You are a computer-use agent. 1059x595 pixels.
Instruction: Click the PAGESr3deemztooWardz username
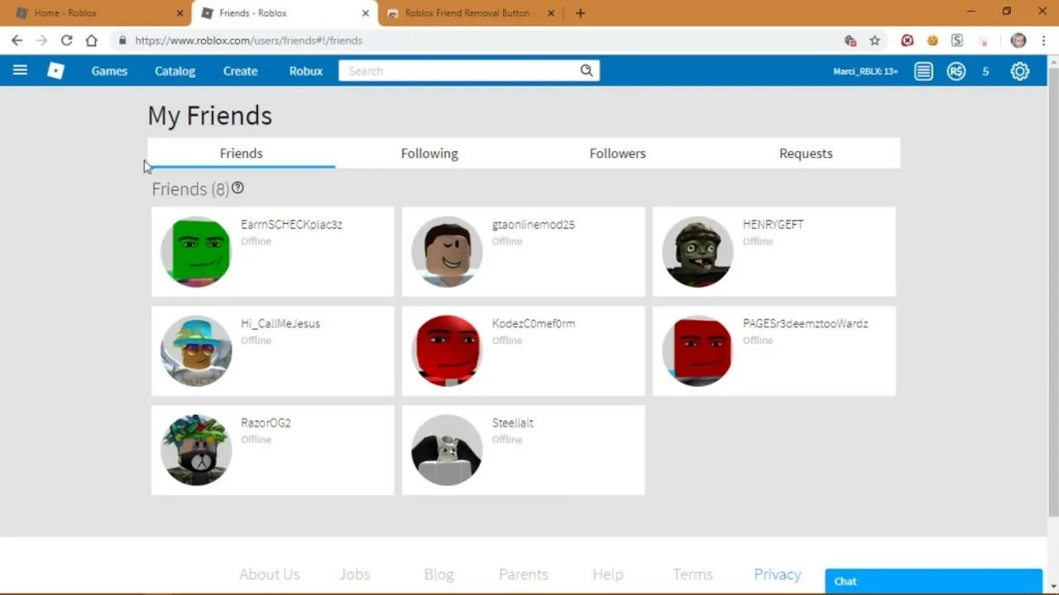[x=806, y=323]
